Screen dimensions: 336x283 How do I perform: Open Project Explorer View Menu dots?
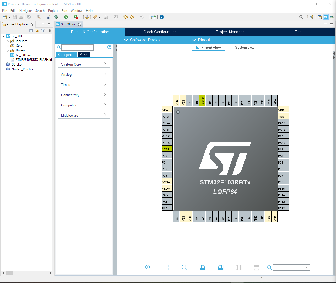50,31
